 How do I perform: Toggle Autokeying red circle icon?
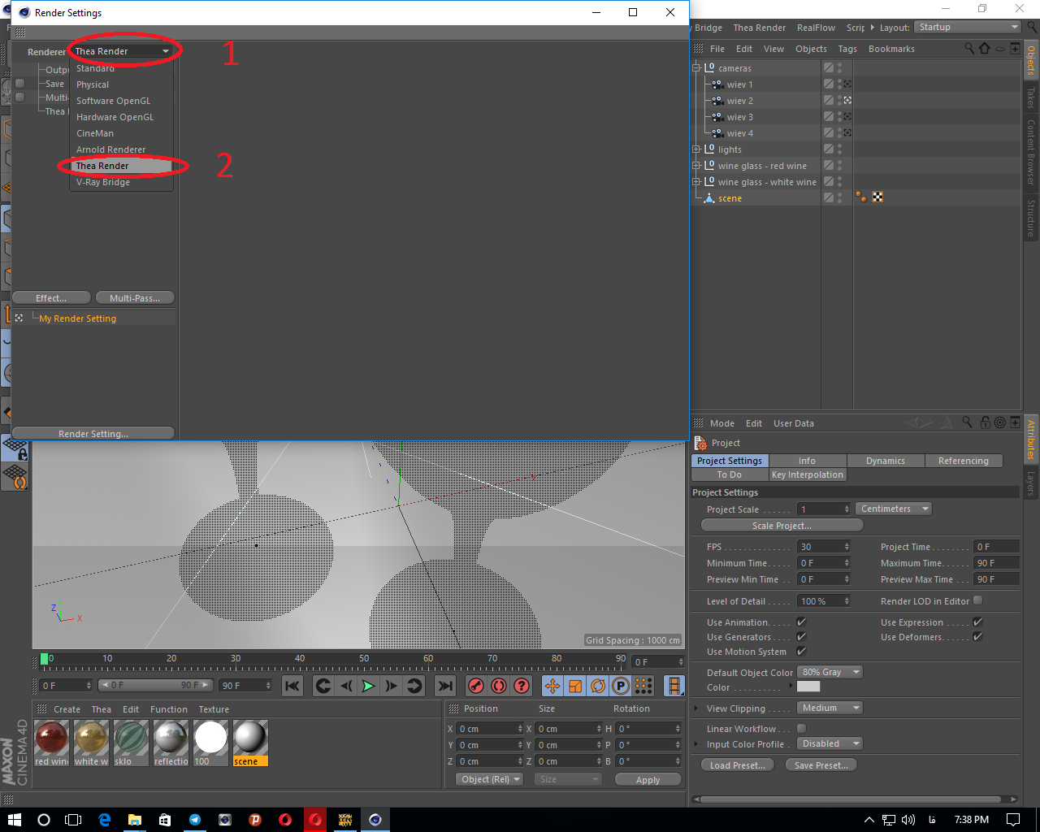(x=499, y=686)
